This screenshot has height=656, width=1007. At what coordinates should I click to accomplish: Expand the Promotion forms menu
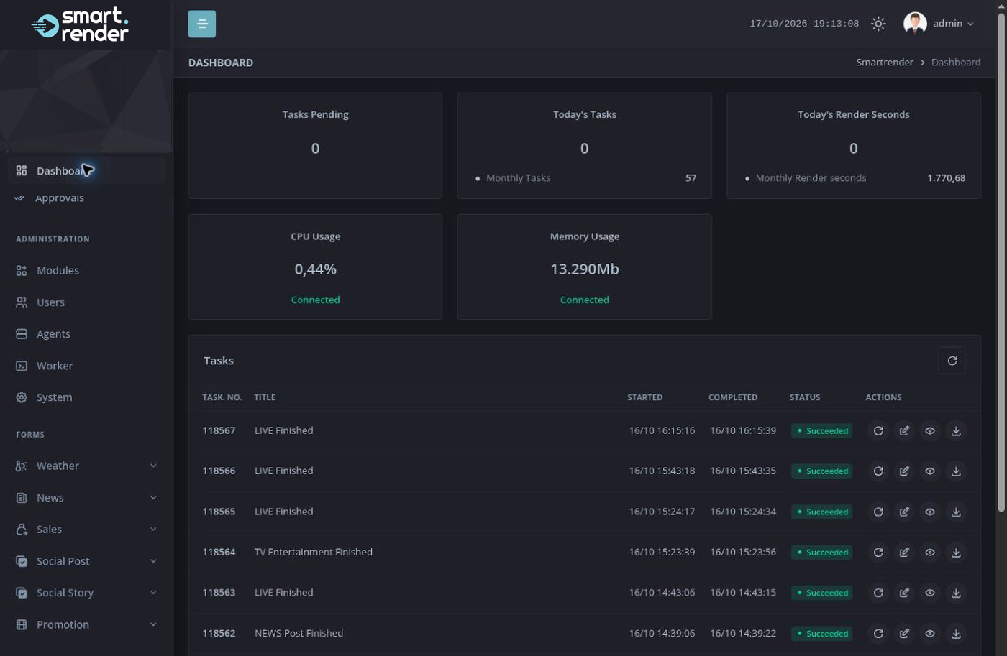[86, 624]
